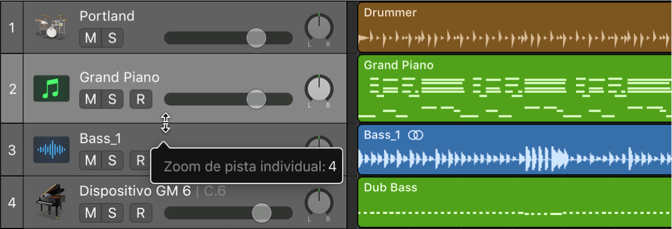Screen dimensions: 672x229
Task: Click the Grand Piano green music note icon
Action: pos(51,89)
